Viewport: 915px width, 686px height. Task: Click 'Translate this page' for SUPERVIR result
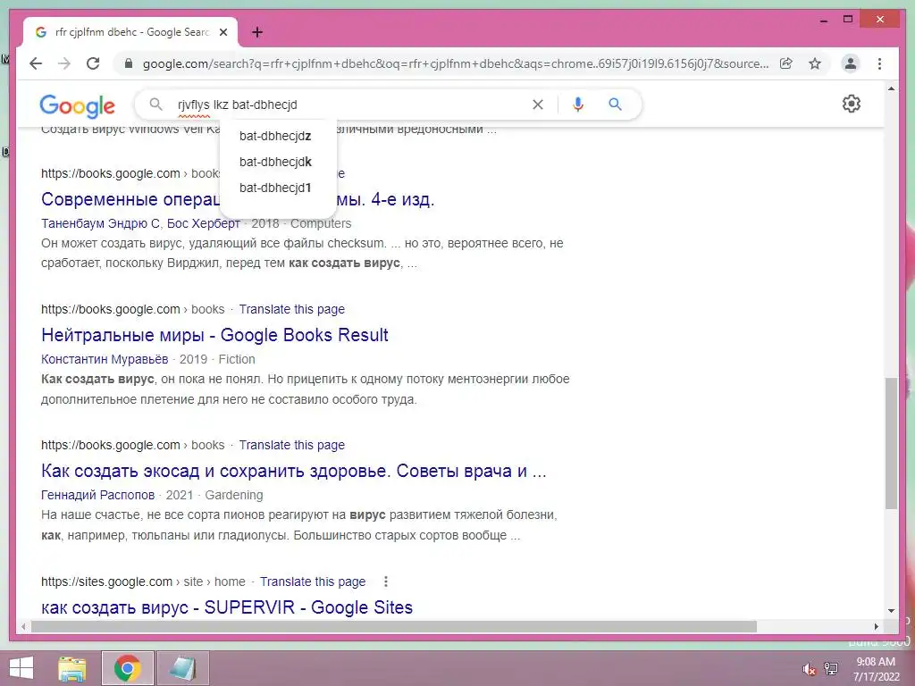click(313, 581)
